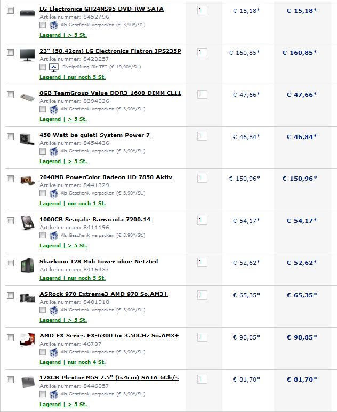Click gift wrap icon for Radeon HD 7850
337x412 pixels.
coord(54,193)
